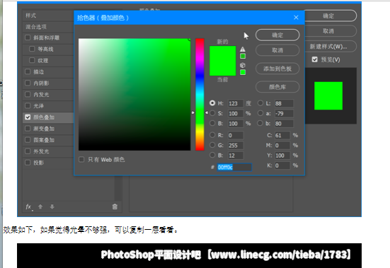Click the small gamut-corrected color swatch
The image size is (390, 268).
pos(243,56)
